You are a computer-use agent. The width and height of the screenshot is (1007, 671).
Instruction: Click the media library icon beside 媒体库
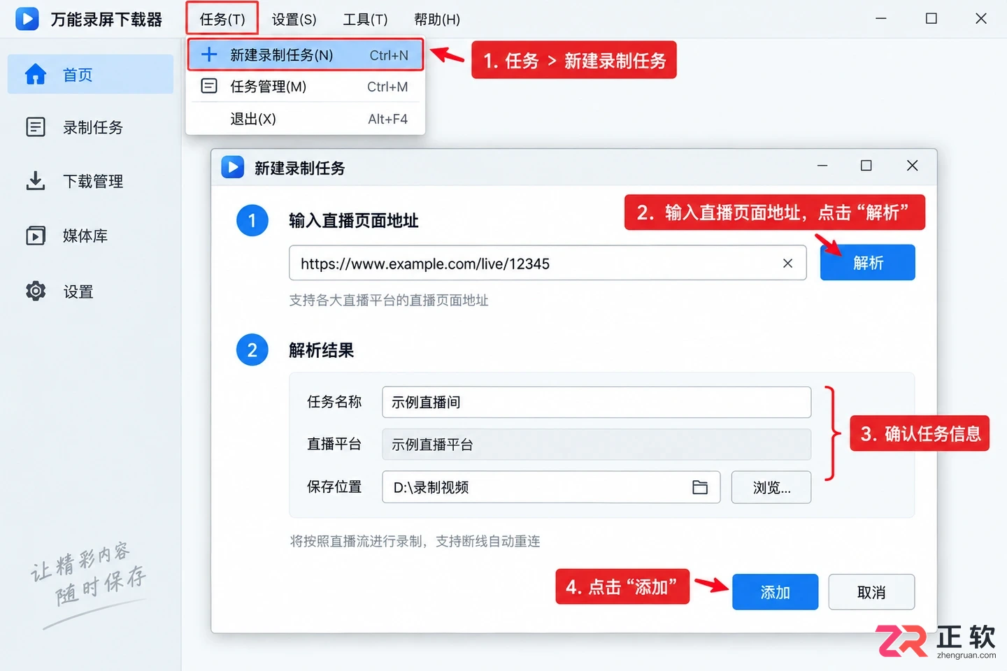coord(35,236)
